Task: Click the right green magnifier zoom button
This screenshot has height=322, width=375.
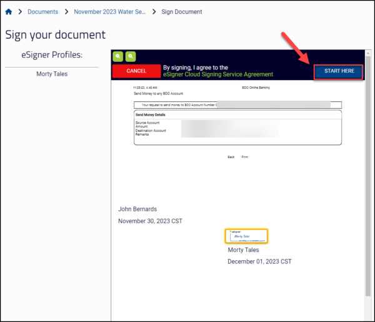Action: click(x=130, y=56)
